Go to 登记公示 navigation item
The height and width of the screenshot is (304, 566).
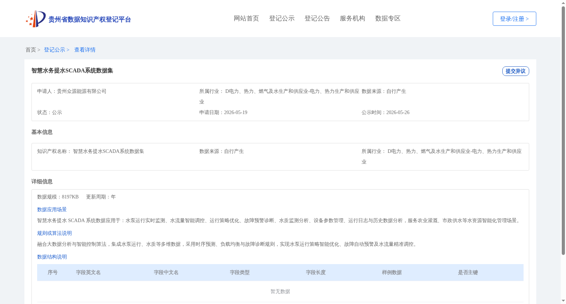point(282,18)
